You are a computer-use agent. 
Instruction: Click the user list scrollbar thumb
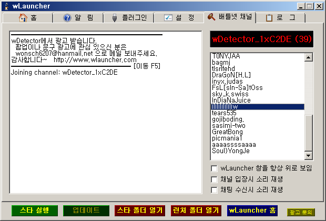pos(309,133)
